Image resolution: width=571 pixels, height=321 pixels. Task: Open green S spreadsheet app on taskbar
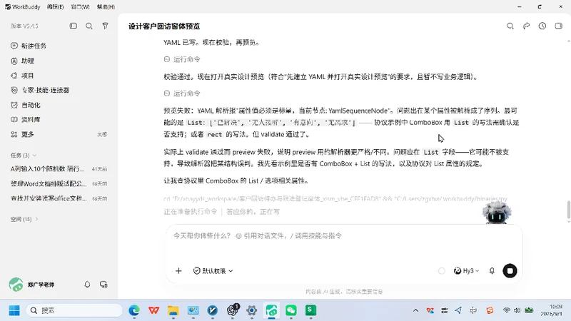tap(310, 310)
